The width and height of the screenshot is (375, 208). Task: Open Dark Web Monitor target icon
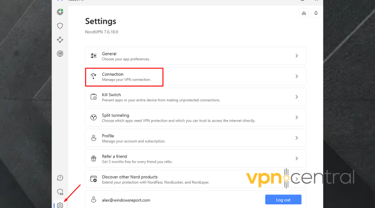click(60, 54)
